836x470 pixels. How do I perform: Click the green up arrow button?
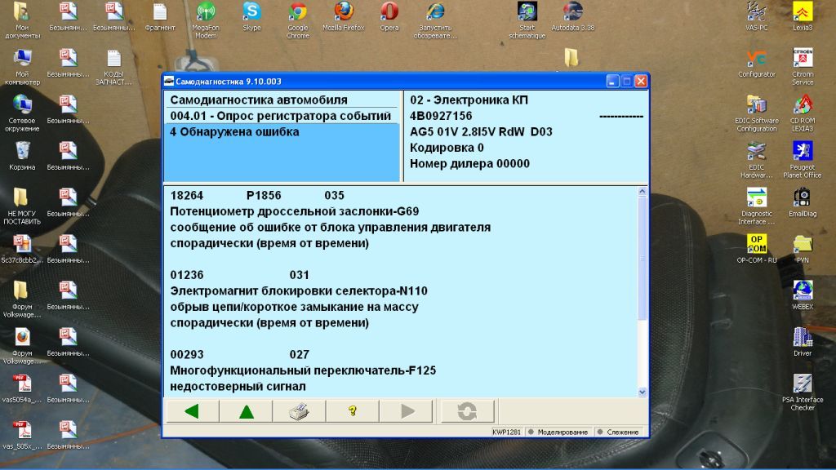246,411
